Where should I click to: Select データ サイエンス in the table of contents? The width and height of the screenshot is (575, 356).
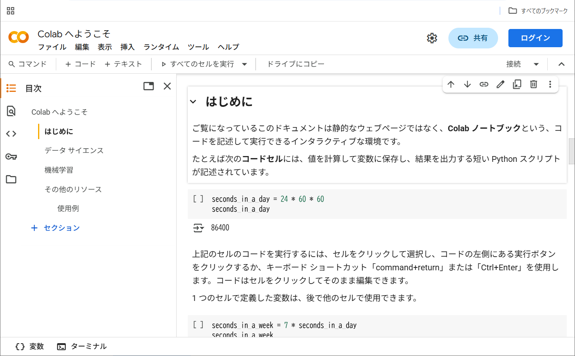[x=74, y=151]
